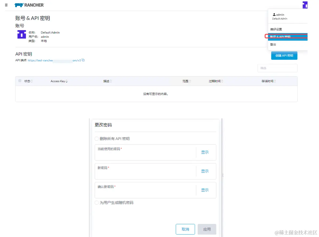Viewport: 319px width, 237px height.
Task: Open the API endpoint link
Action: (x=54, y=60)
